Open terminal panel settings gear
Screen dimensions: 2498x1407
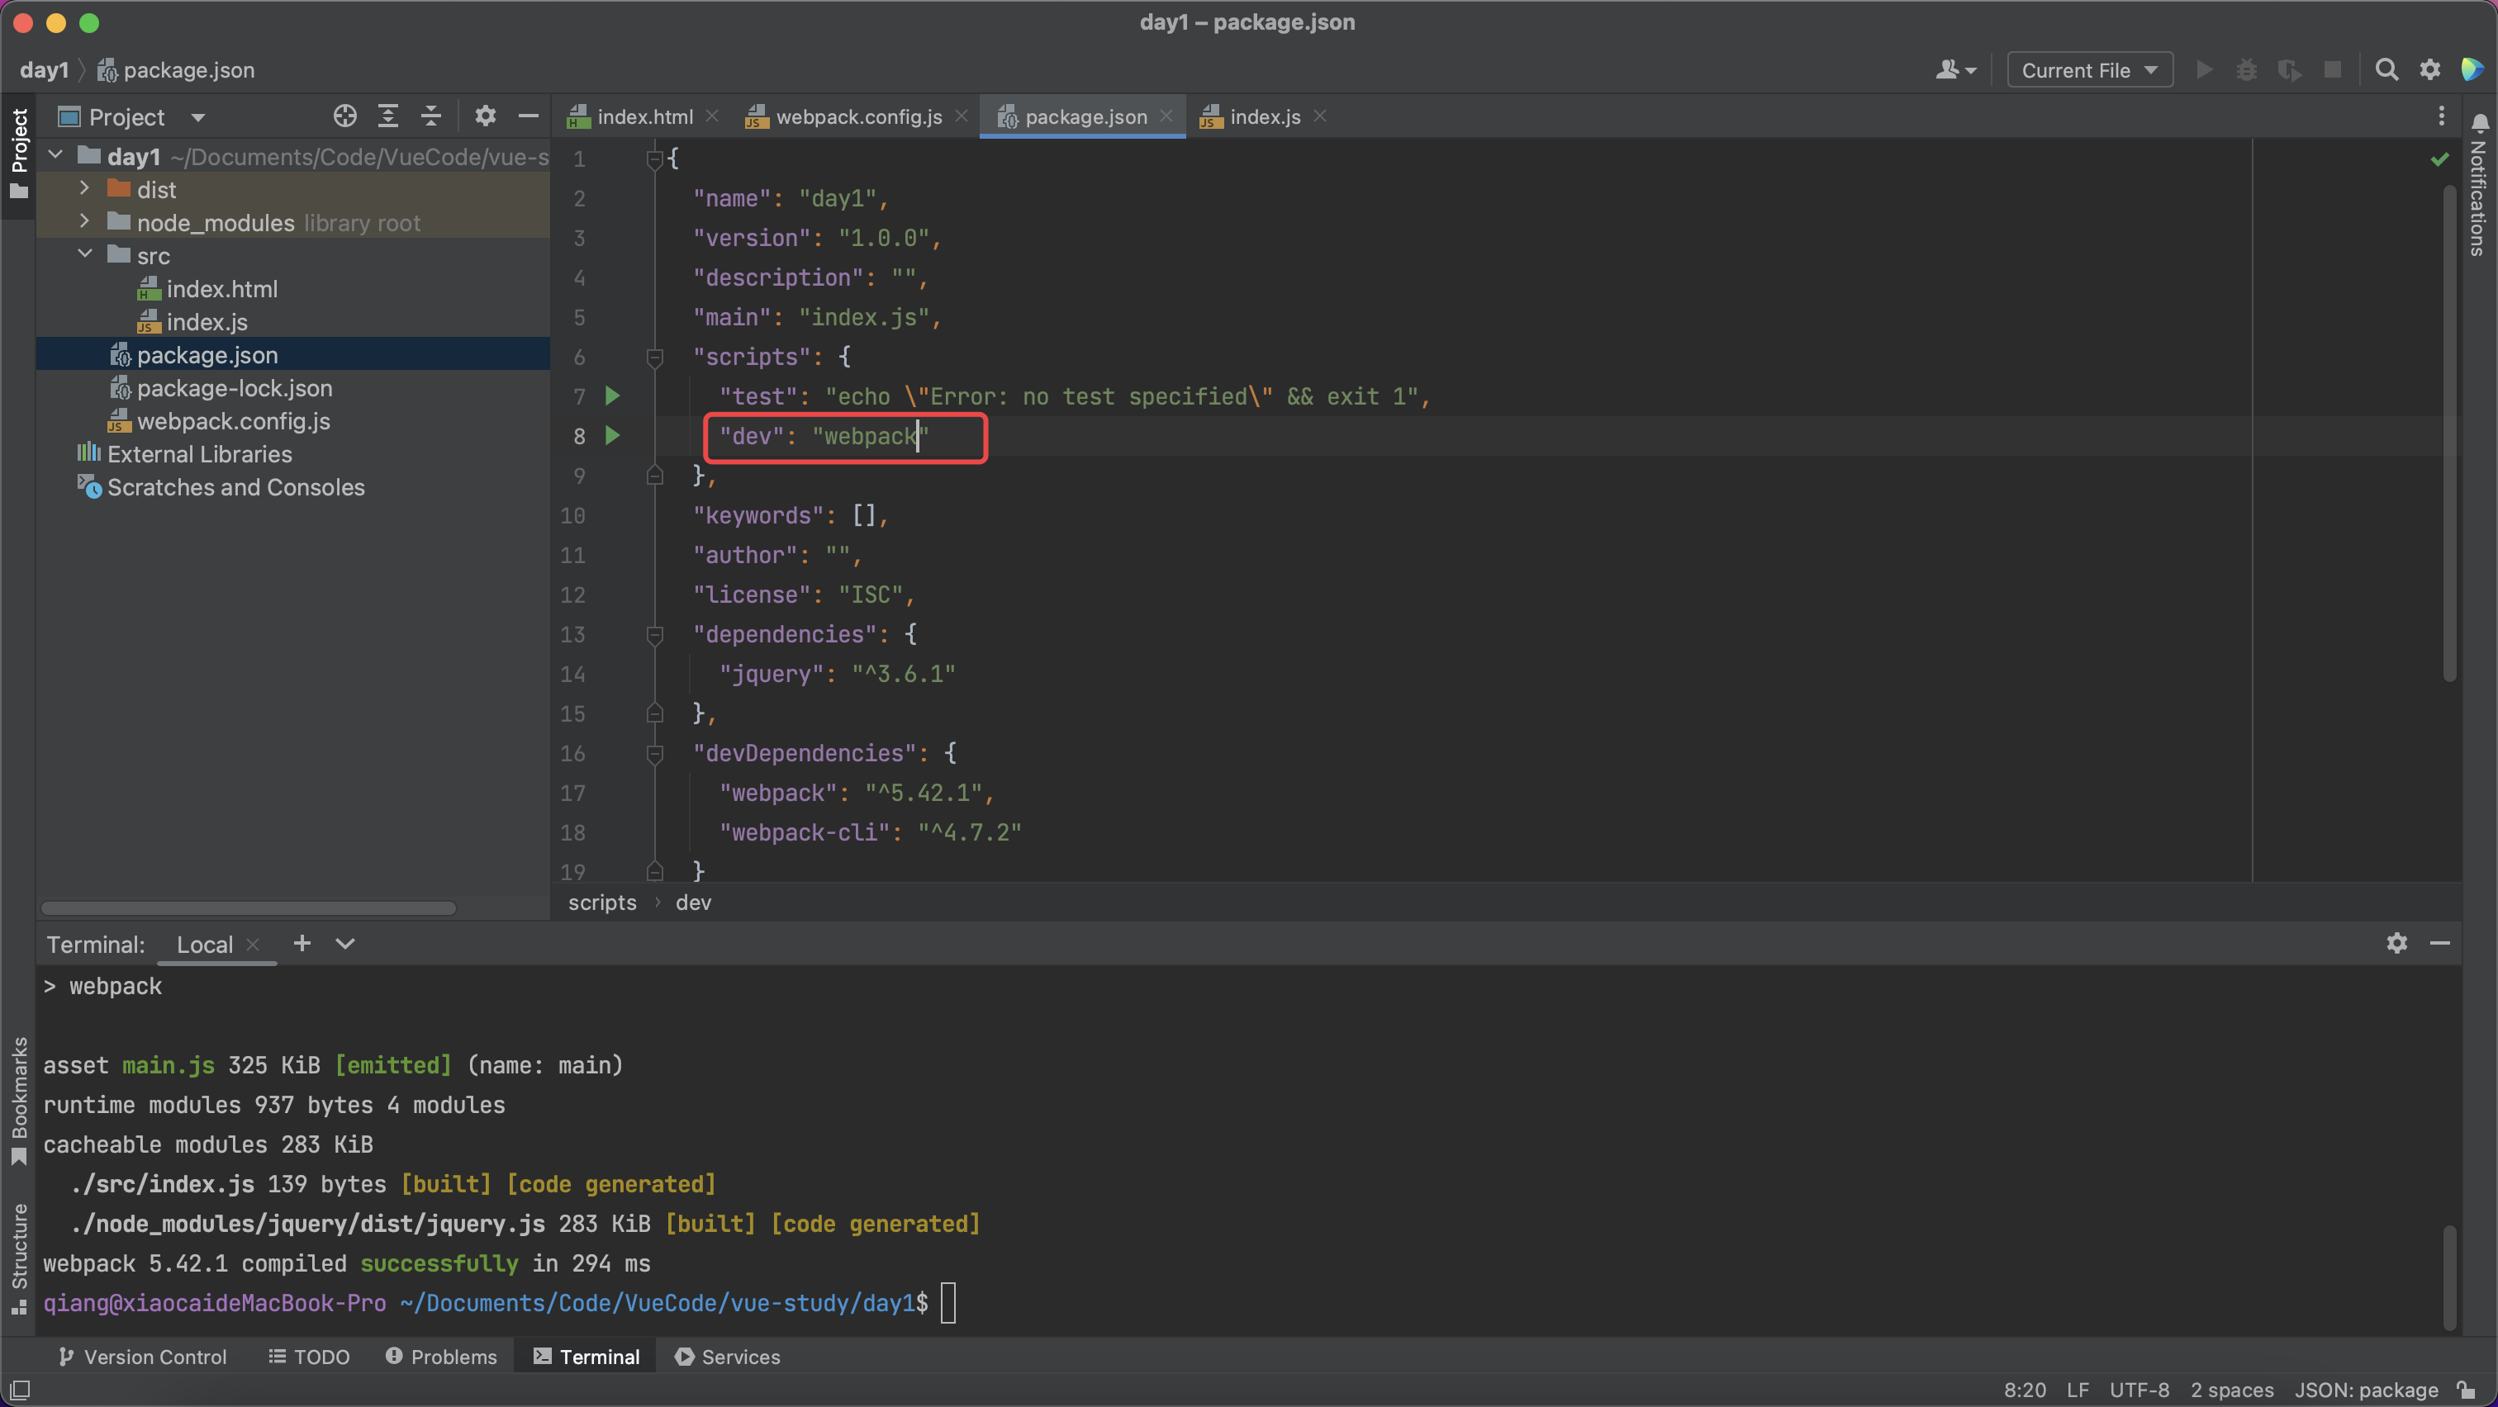pos(2396,944)
